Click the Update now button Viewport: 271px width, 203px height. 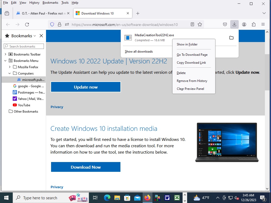coord(86,87)
